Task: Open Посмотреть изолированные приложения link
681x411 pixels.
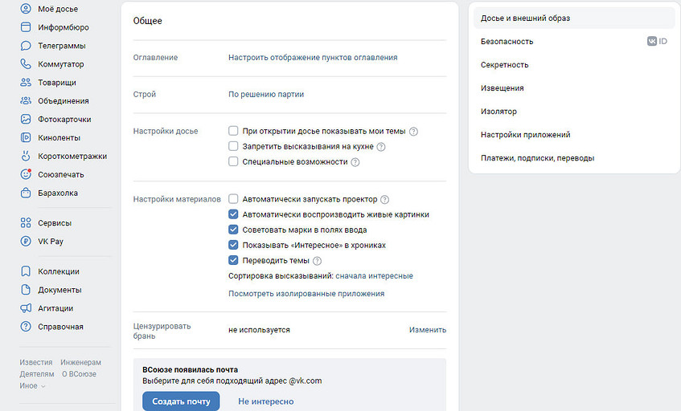Action: 306,294
